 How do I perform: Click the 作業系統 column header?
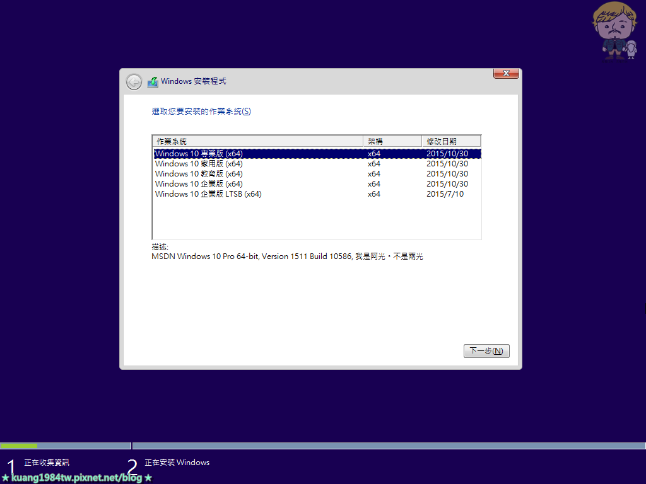tap(258, 141)
